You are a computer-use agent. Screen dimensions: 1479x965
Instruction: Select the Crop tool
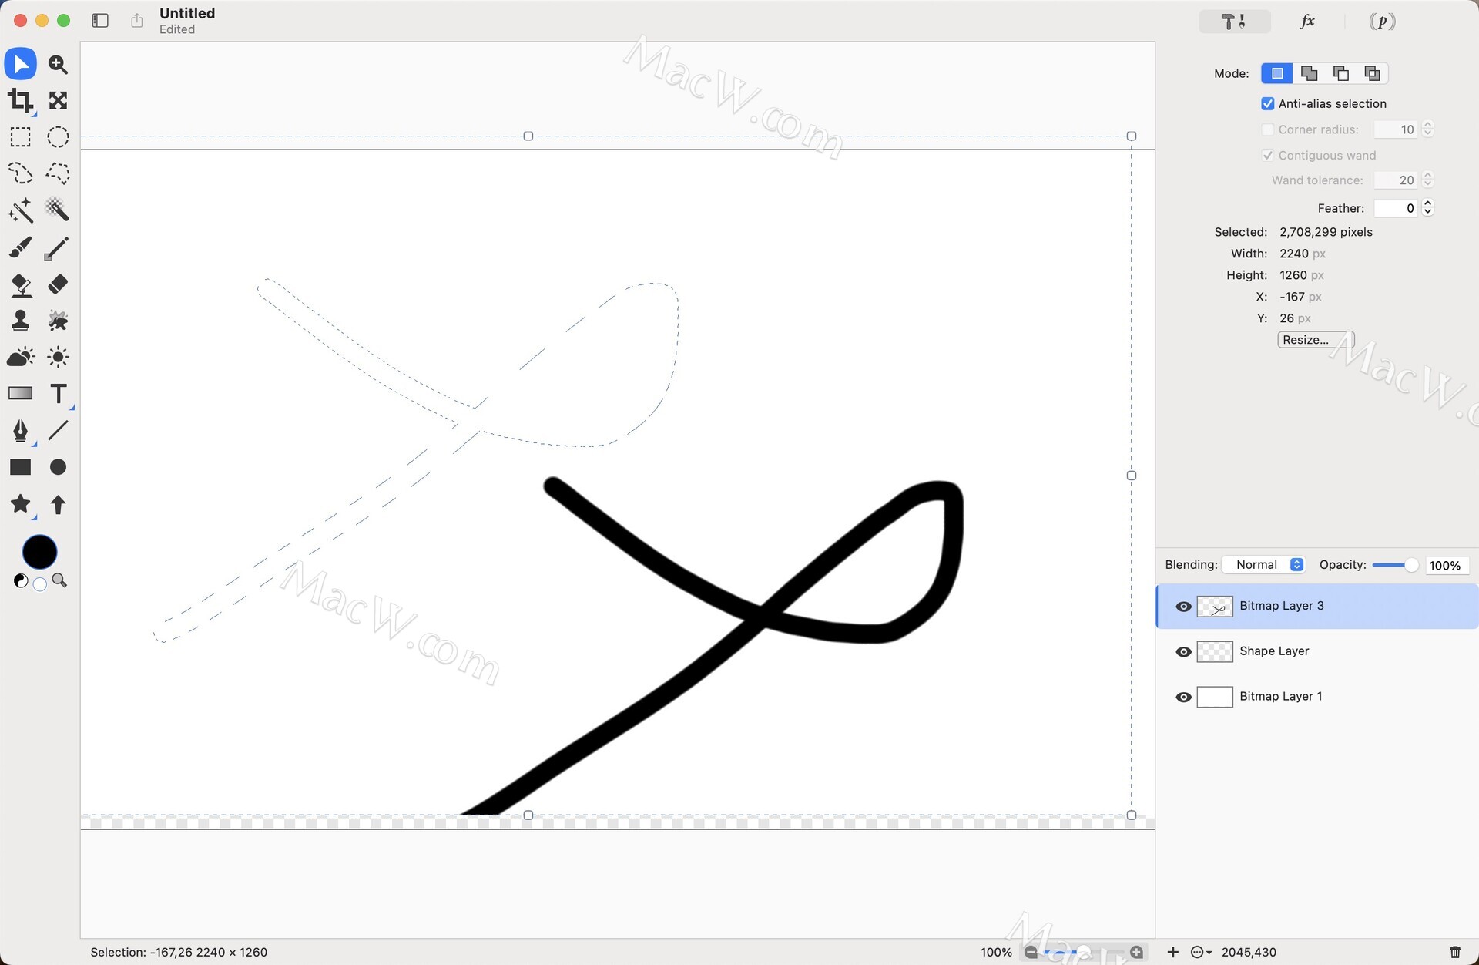(x=21, y=100)
